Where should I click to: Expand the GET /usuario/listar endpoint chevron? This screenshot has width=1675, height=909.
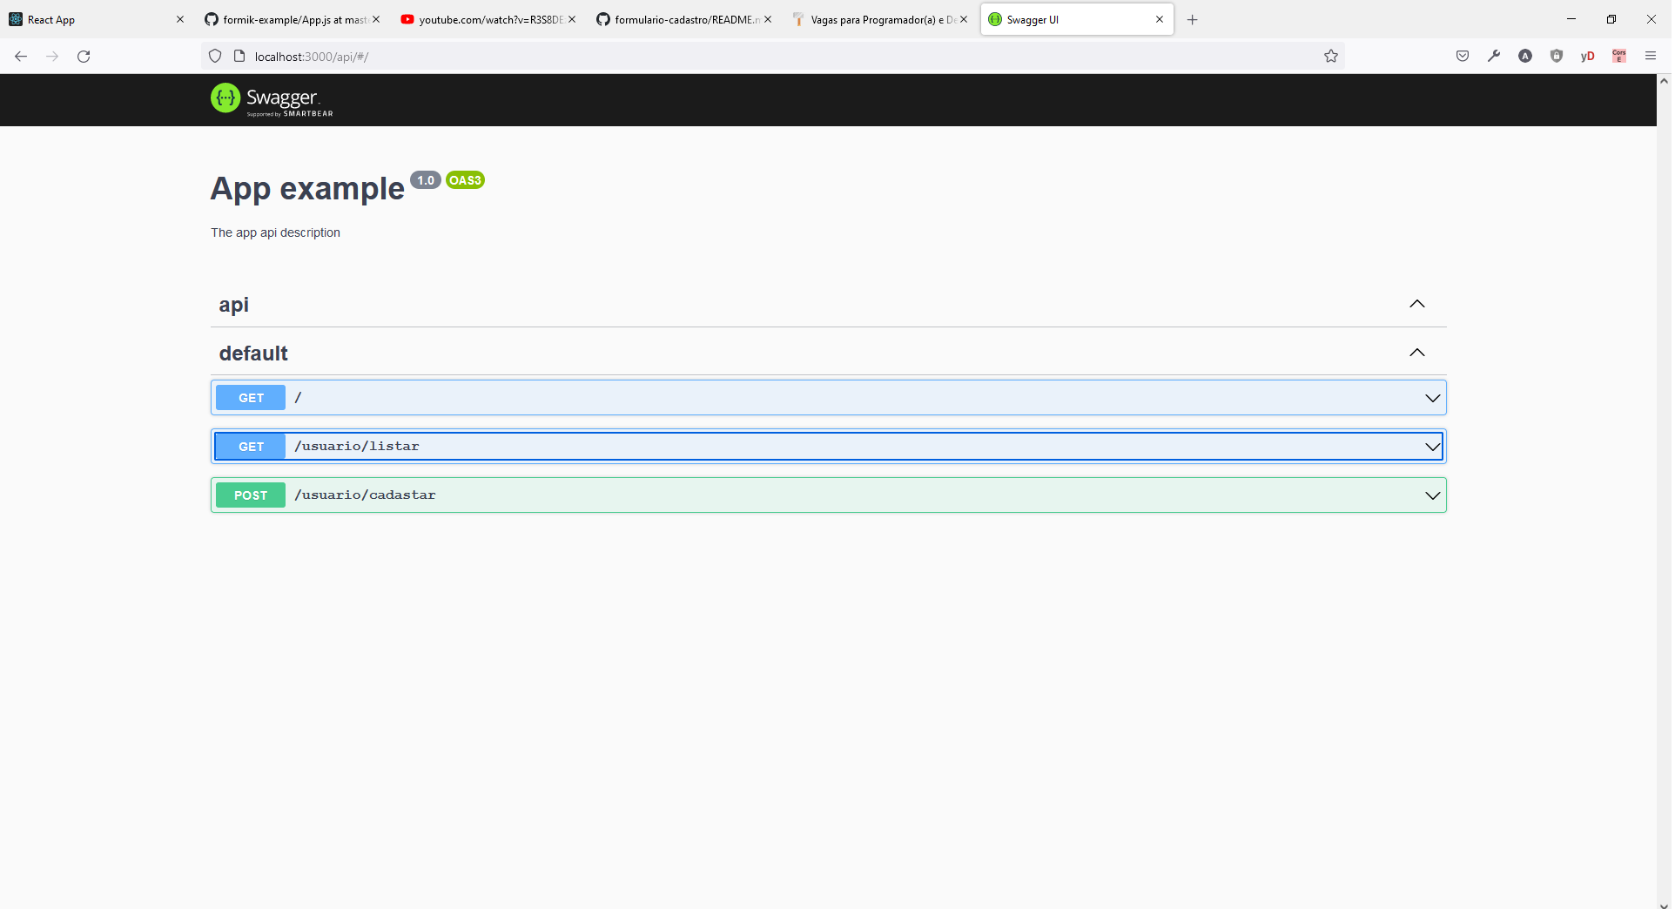click(x=1432, y=447)
